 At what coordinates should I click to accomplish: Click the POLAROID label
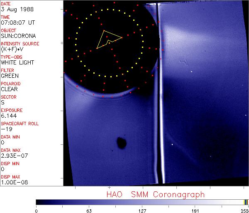10,84
